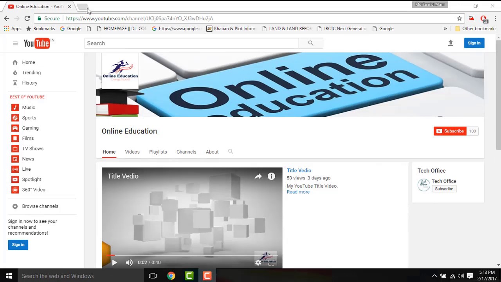
Task: Open the News category
Action: pos(28,159)
